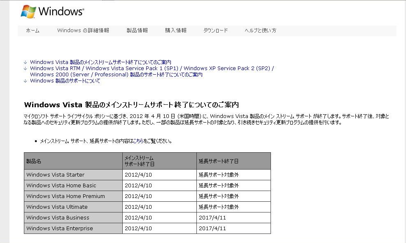Click the 2012/4/10 date in the Home Premium row

click(x=138, y=196)
